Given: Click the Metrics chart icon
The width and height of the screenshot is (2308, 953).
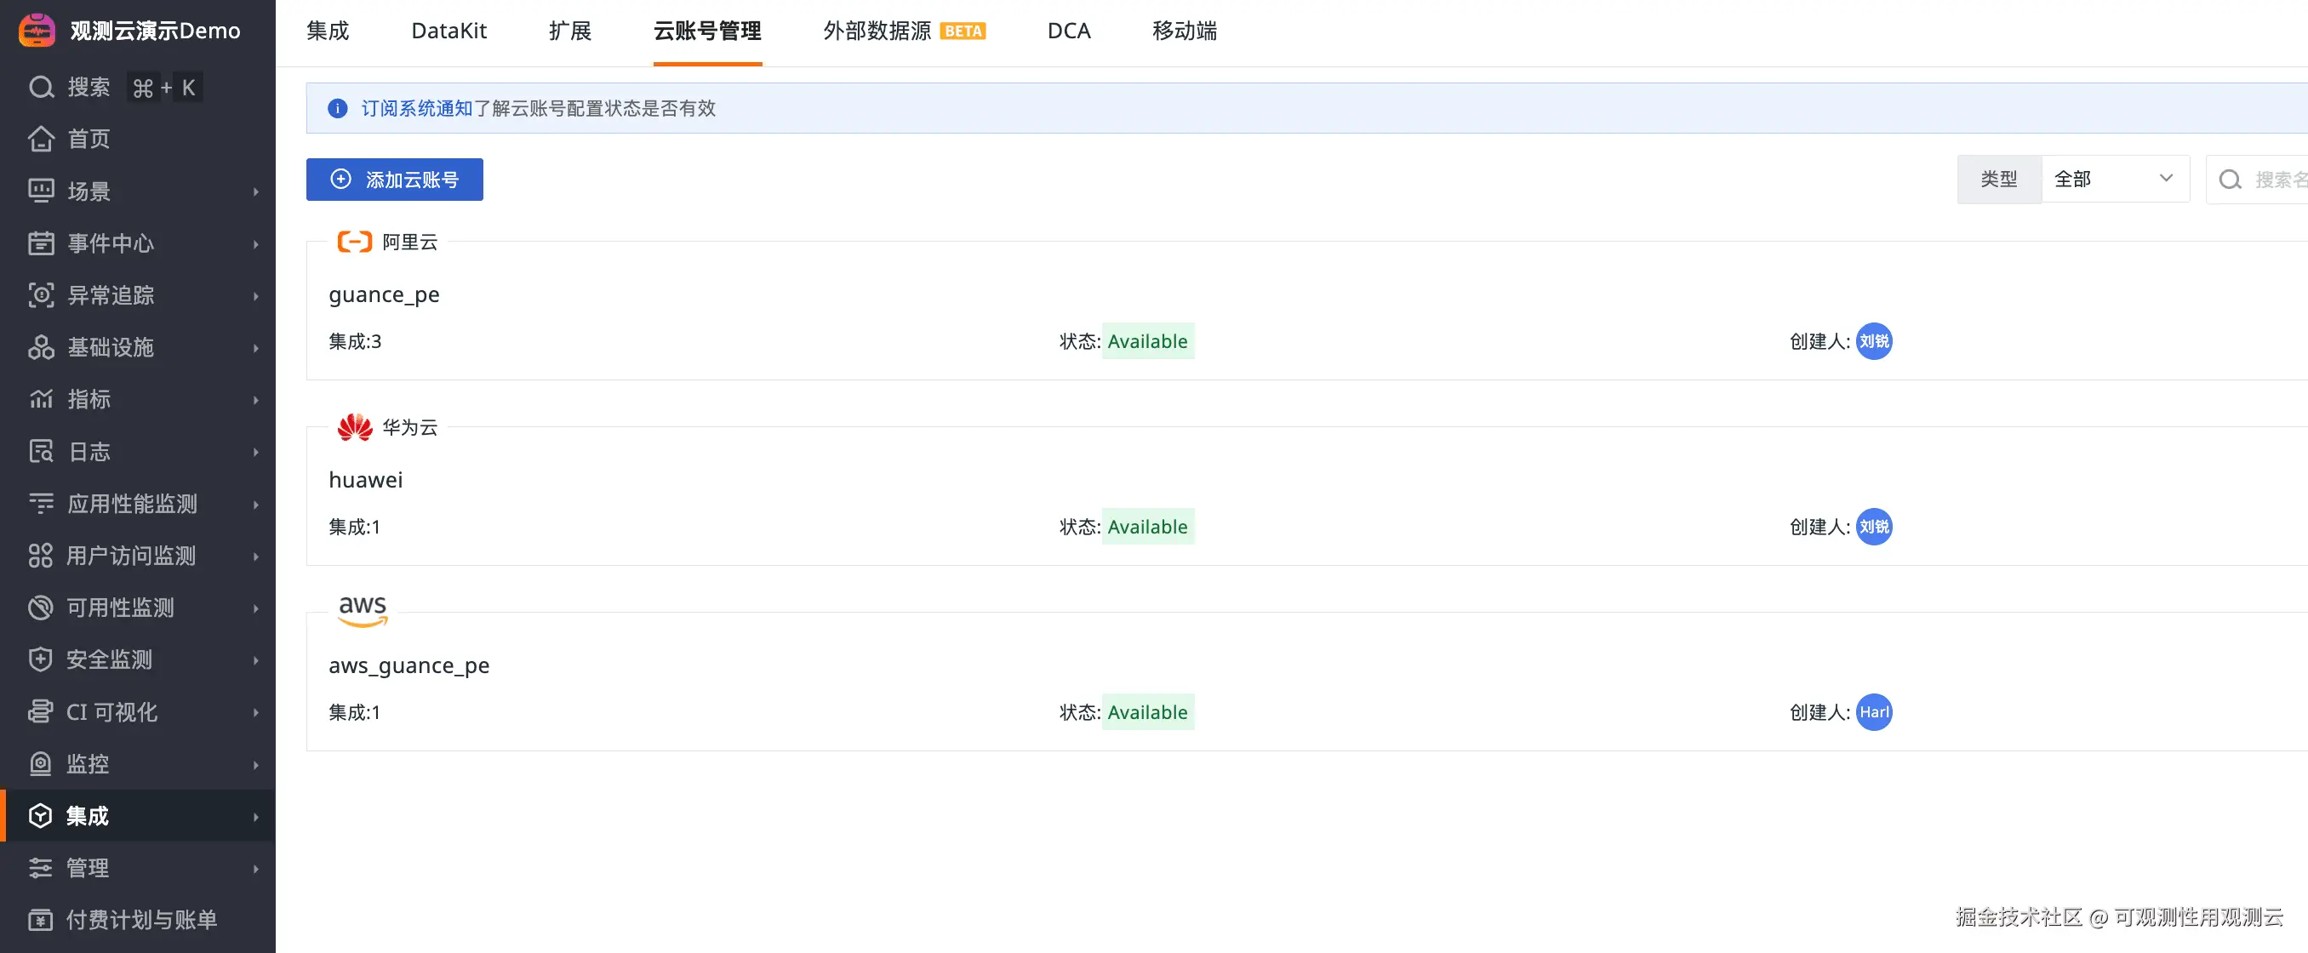Looking at the screenshot, I should tap(41, 399).
